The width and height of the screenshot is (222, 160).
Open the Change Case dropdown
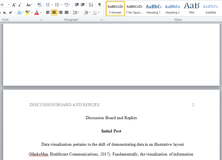29,5
